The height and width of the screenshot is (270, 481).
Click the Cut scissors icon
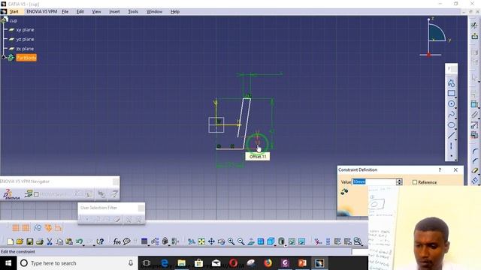(50, 241)
